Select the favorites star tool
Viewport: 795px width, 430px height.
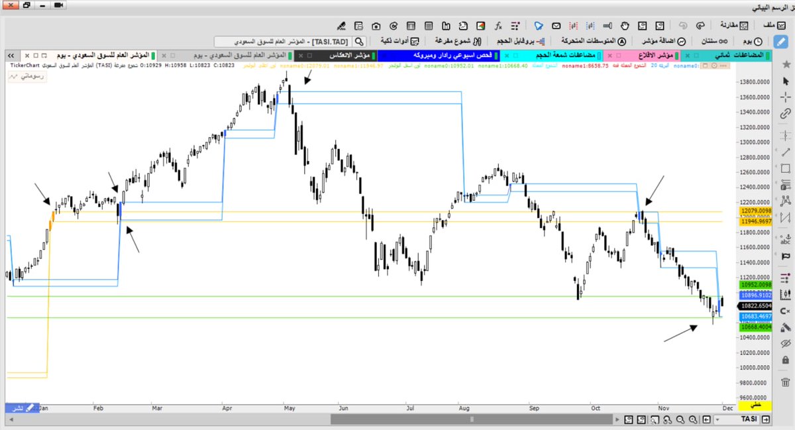click(785, 64)
